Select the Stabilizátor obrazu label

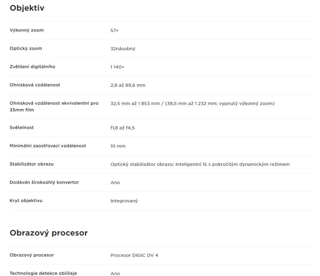tap(32, 164)
